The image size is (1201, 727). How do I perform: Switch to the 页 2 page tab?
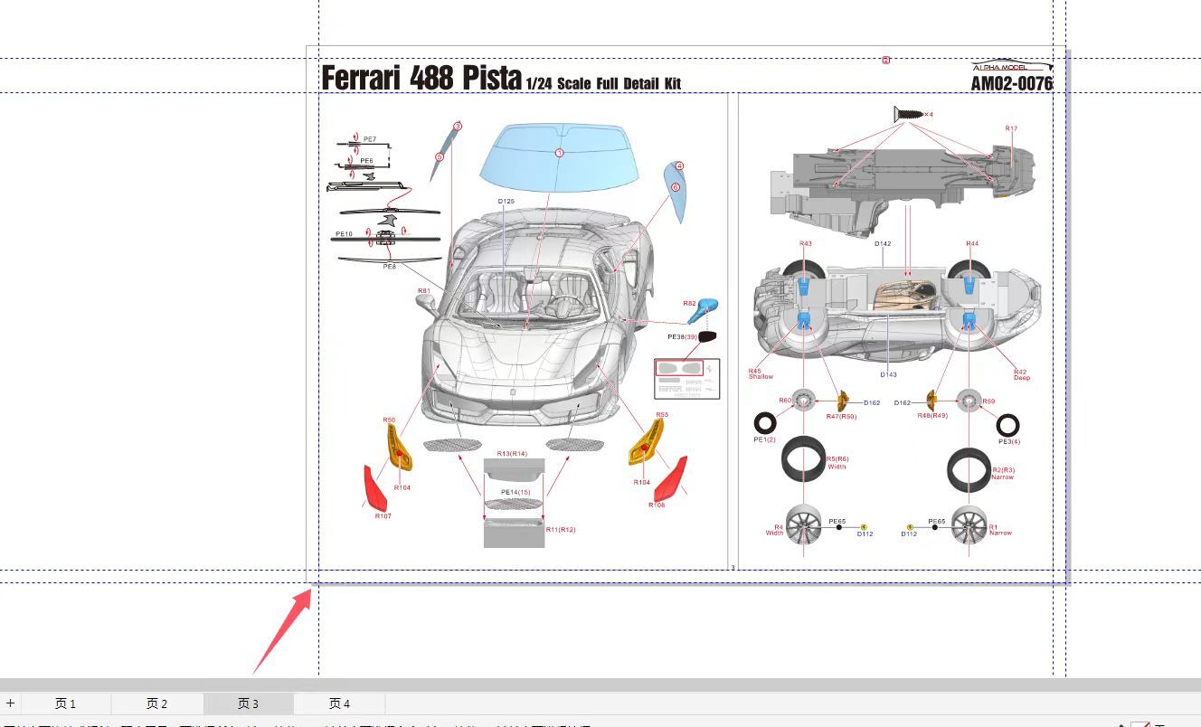coord(157,703)
